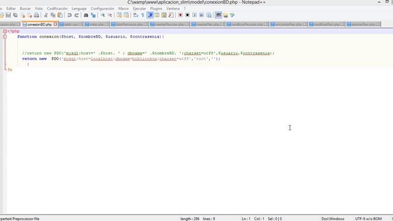393x221 pixels.
Task: Zoom in using the toolbar icon
Action: pos(103,15)
